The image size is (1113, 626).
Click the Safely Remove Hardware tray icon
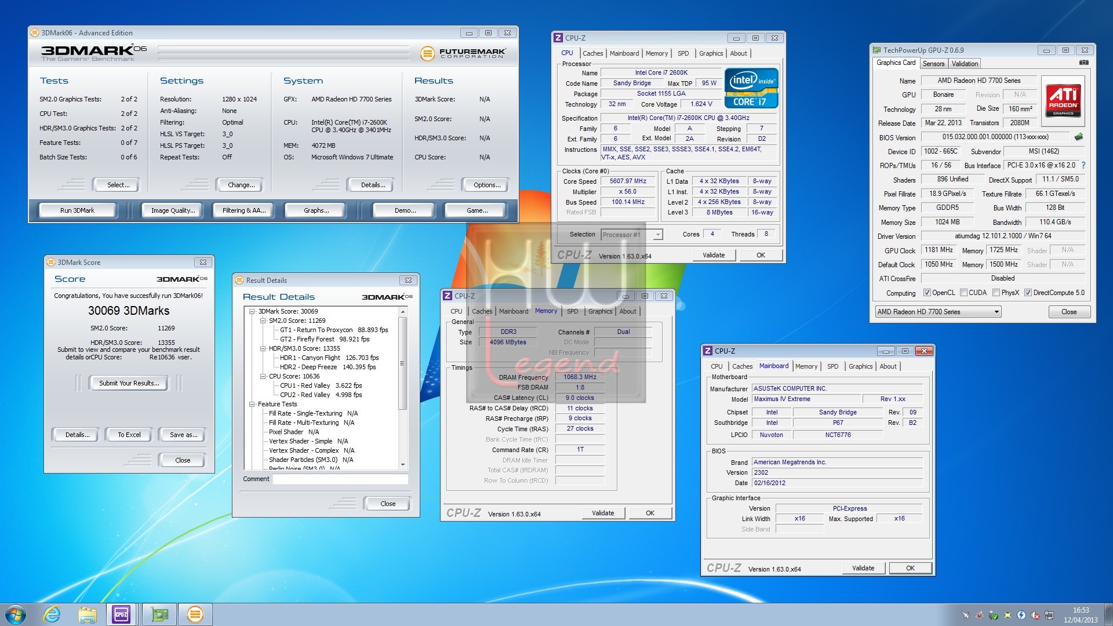coord(994,615)
